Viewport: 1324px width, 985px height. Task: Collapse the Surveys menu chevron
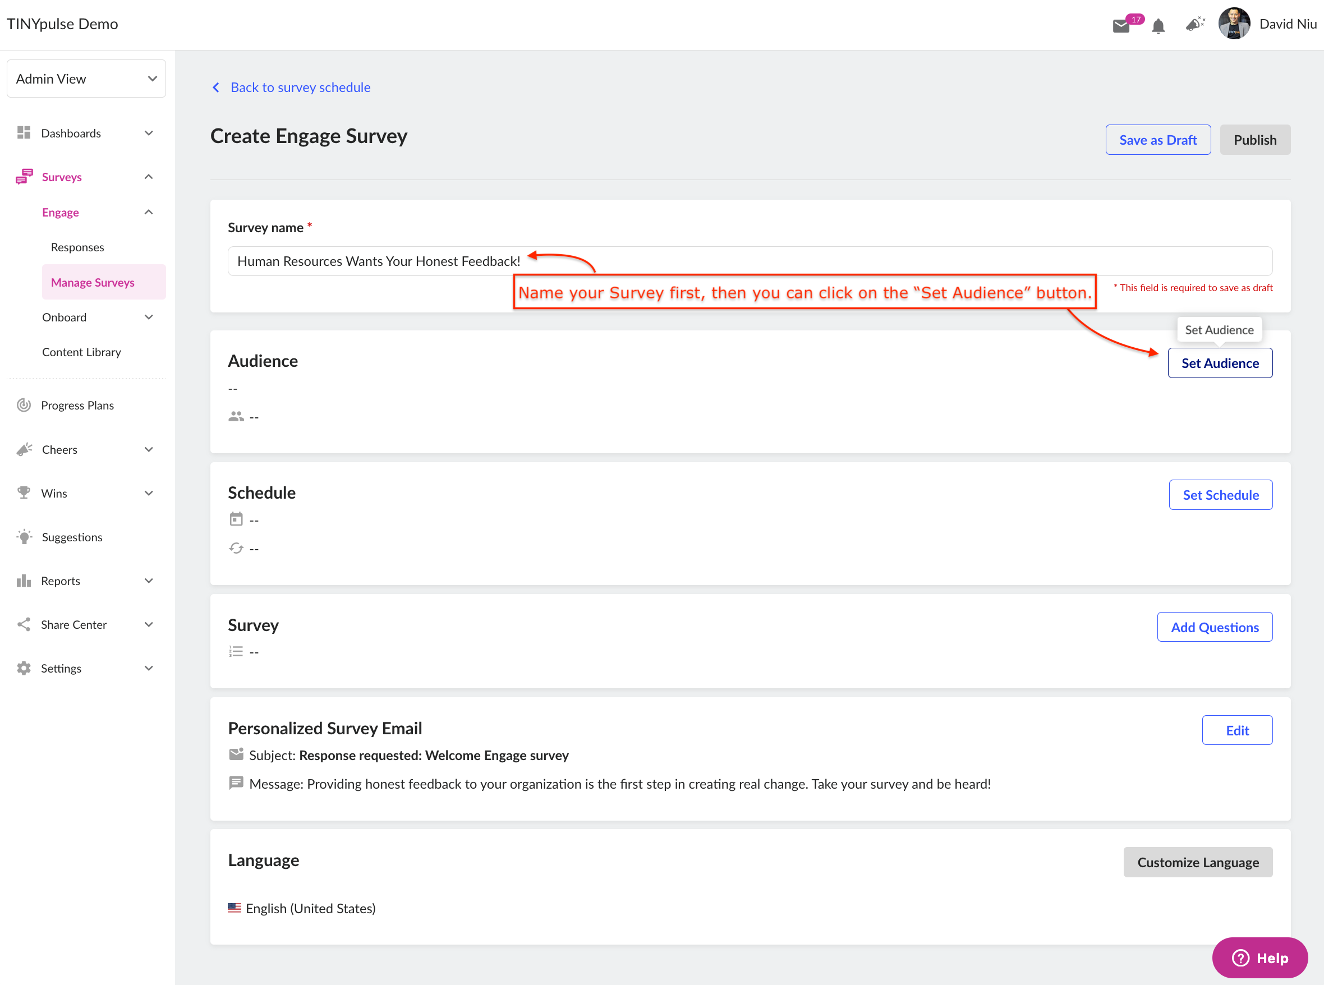pos(149,177)
